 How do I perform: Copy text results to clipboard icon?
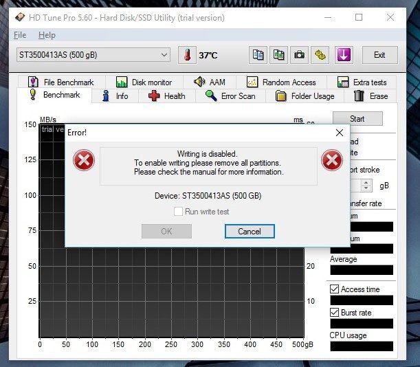[258, 55]
